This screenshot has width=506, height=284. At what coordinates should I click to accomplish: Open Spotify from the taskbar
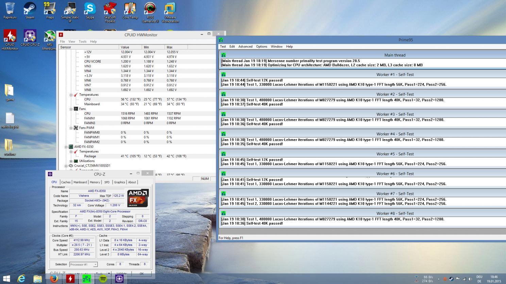pos(103,279)
